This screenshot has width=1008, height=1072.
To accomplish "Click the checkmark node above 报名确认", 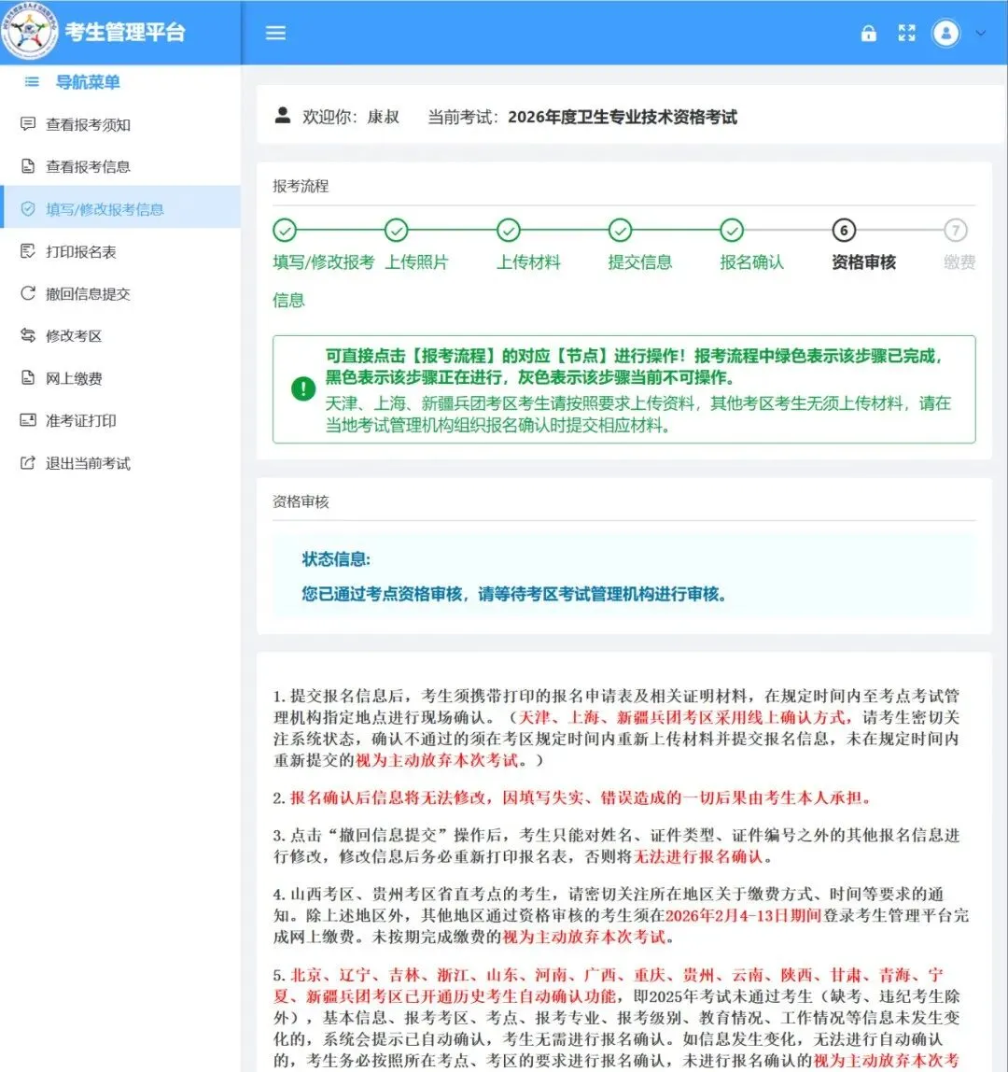I will (732, 231).
